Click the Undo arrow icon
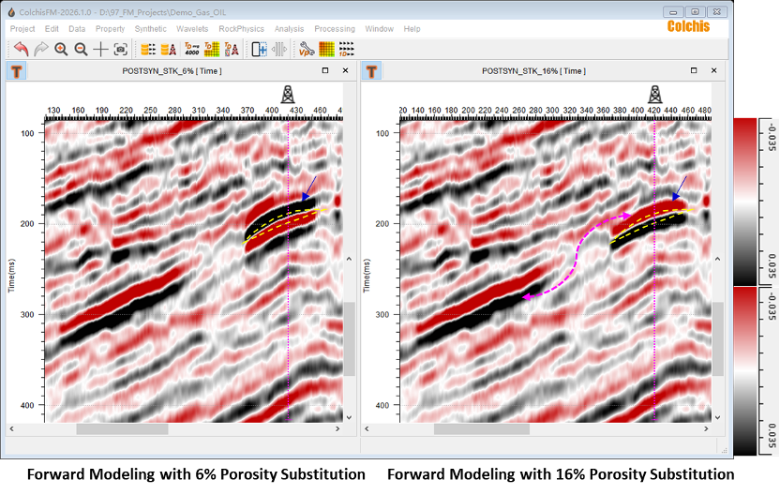Viewport: 780px width, 495px height. pos(21,49)
